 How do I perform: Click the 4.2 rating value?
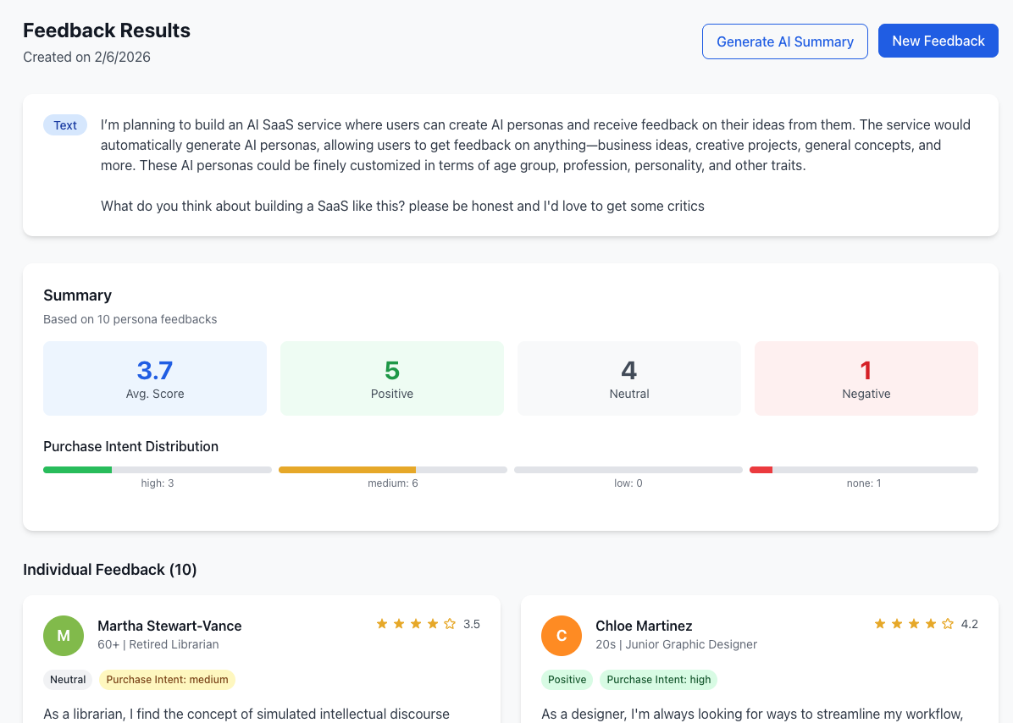tap(970, 624)
